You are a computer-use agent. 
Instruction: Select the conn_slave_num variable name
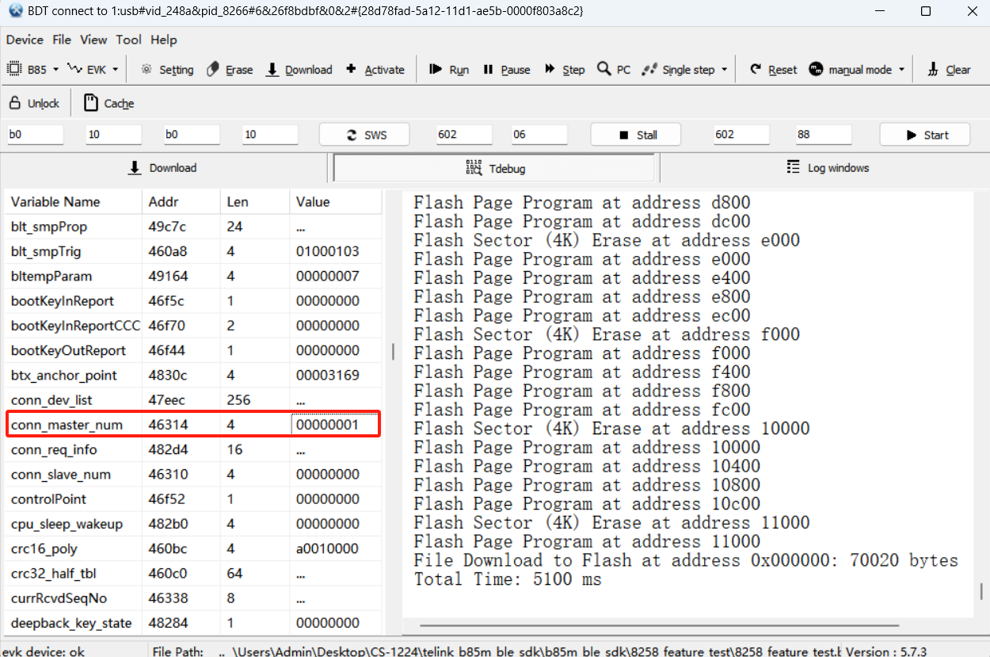[61, 474]
